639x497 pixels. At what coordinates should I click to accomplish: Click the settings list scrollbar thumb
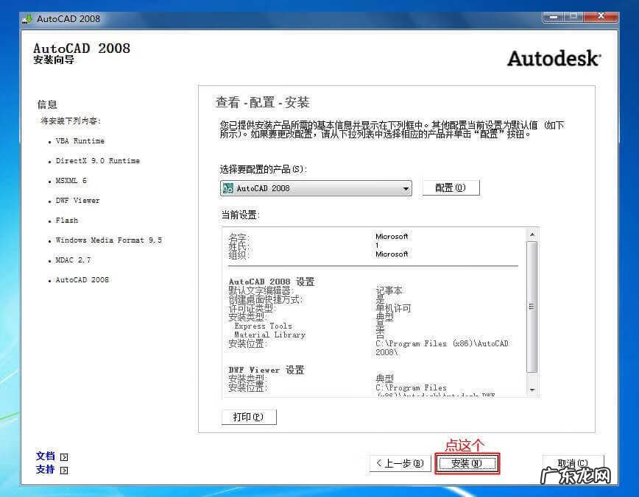(532, 307)
